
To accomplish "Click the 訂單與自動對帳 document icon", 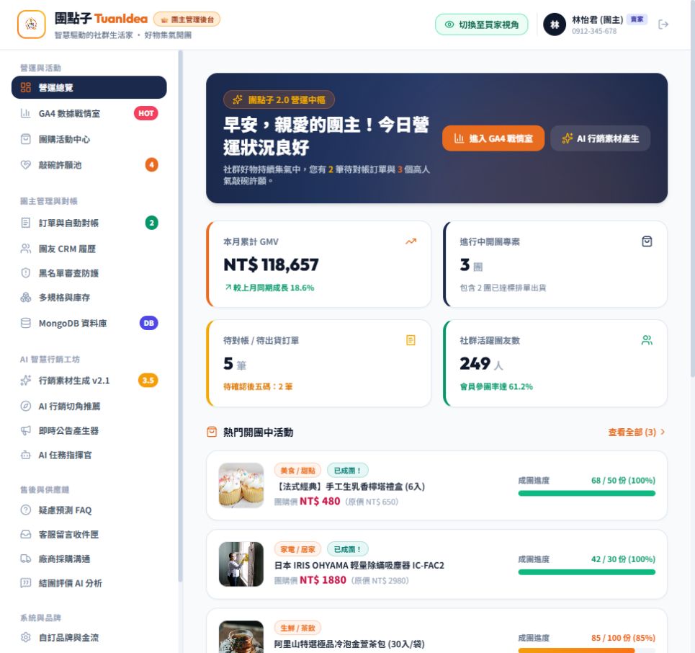I will click(26, 223).
